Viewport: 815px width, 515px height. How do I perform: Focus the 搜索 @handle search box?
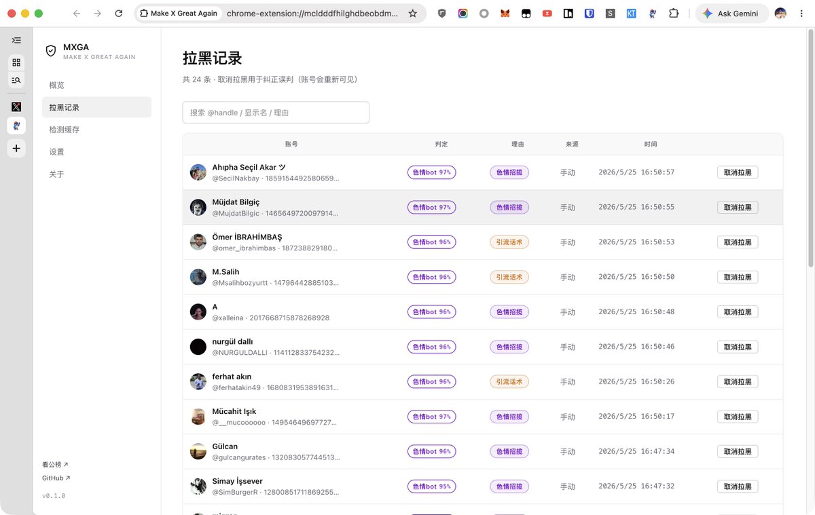tap(276, 113)
